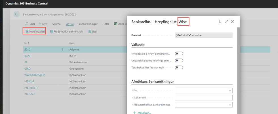Open the Bankareikningur menu
Image resolution: width=278 pixels, height=114 pixels.
click(88, 24)
